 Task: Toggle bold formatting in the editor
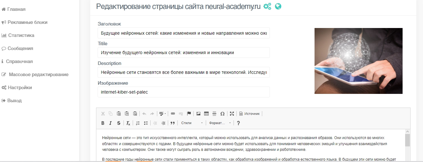103,123
